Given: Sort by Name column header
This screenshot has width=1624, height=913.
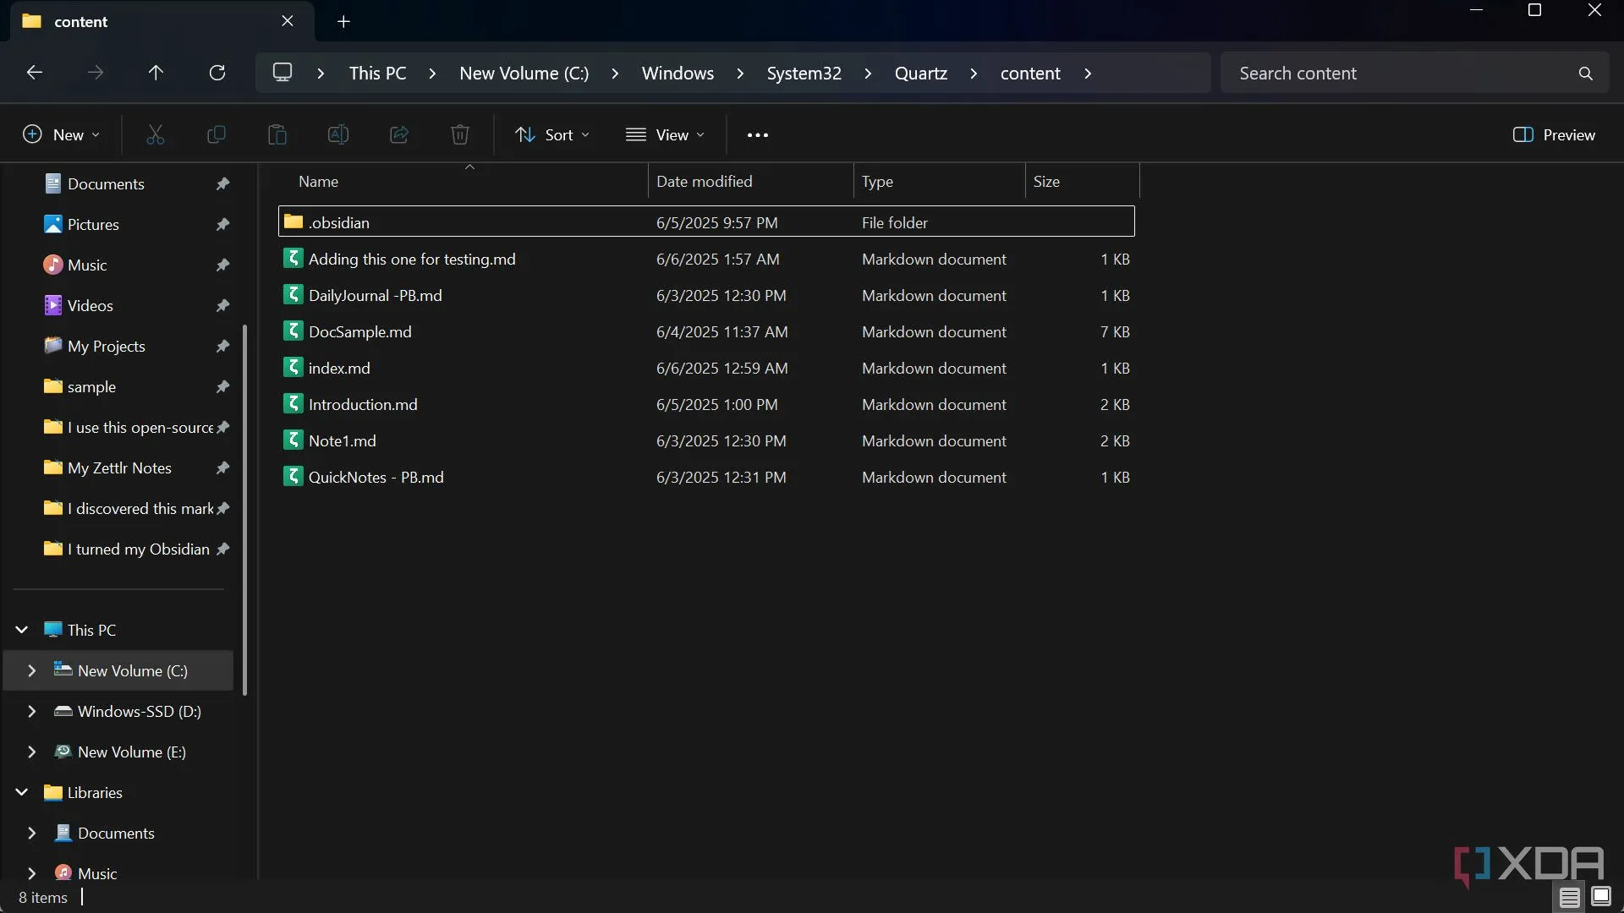Looking at the screenshot, I should [463, 181].
